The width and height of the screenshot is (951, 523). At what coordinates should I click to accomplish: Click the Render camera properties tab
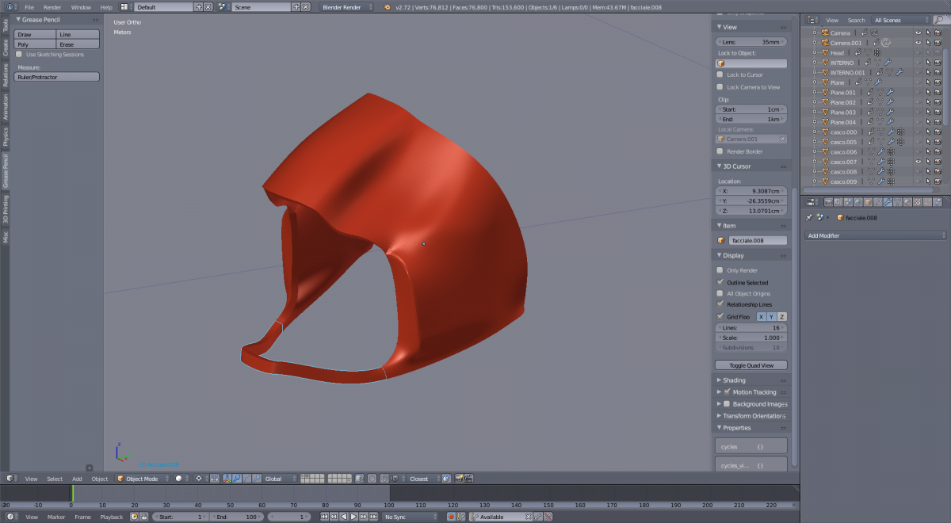tap(828, 202)
